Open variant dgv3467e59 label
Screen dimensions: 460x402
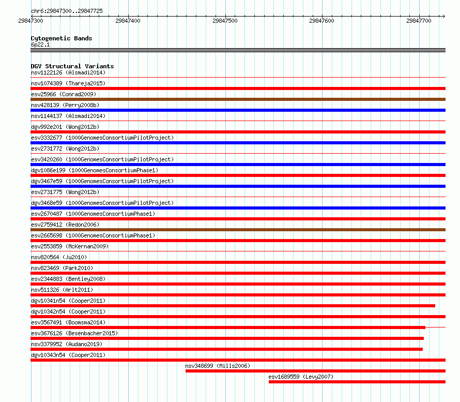(102, 181)
